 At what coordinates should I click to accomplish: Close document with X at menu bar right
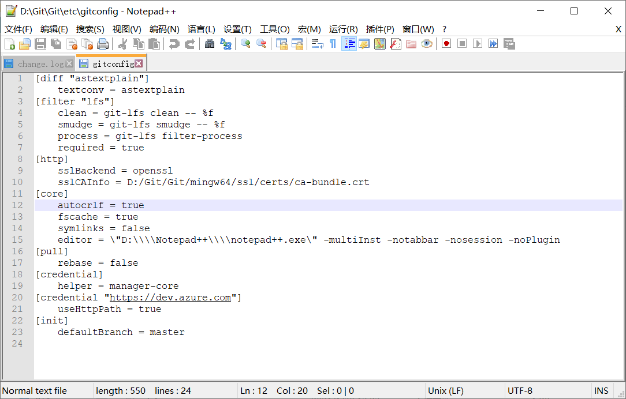coord(618,29)
